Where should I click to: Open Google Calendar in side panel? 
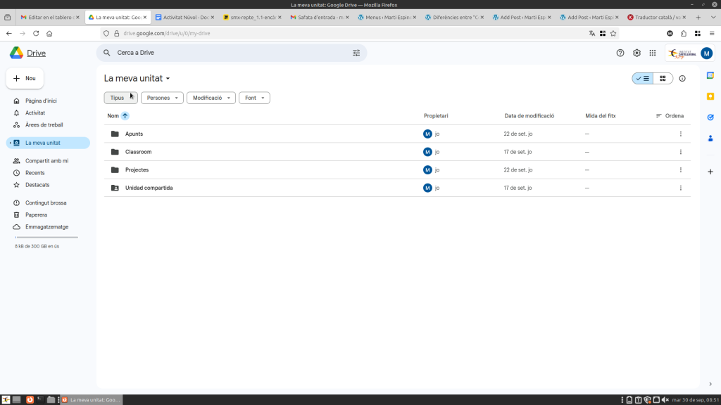pos(710,75)
